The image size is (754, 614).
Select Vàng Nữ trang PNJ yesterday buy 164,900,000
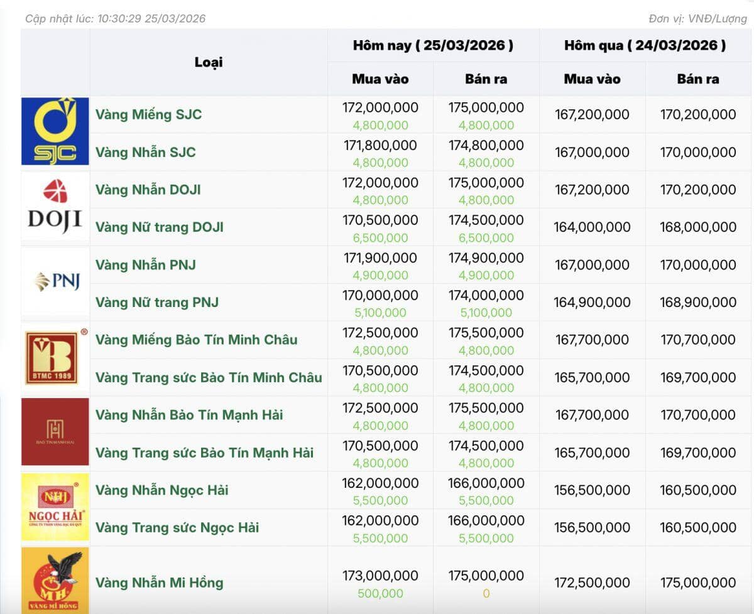point(592,303)
